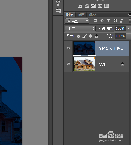Select the 颜色查找 1 拷贝 layer thumbnail

pos(84,48)
